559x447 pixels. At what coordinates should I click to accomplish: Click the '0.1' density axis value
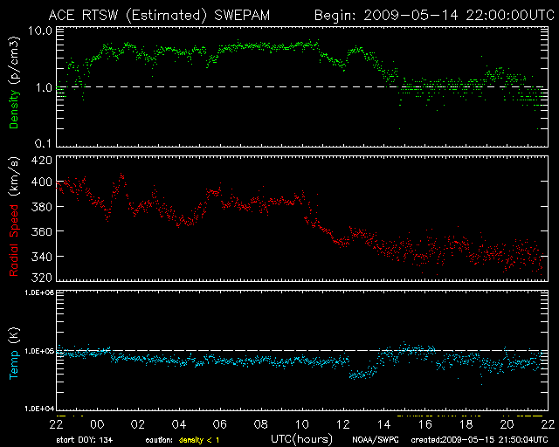(44, 143)
